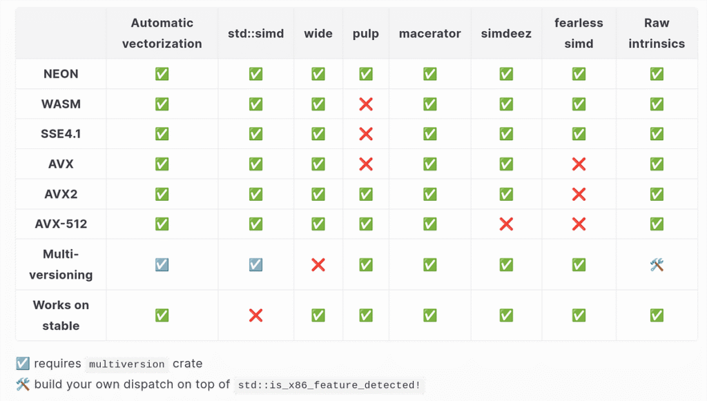The width and height of the screenshot is (707, 401).
Task: Click the Raw intrinsics column header
Action: point(657,33)
